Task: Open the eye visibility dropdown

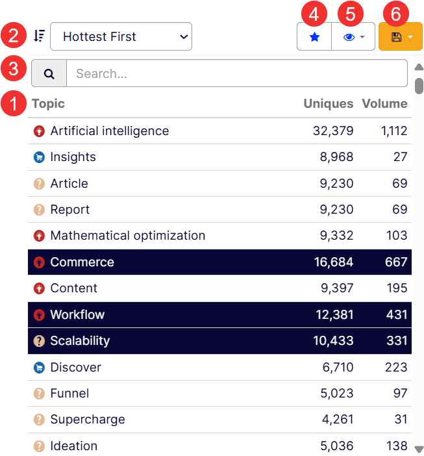Action: pos(354,37)
